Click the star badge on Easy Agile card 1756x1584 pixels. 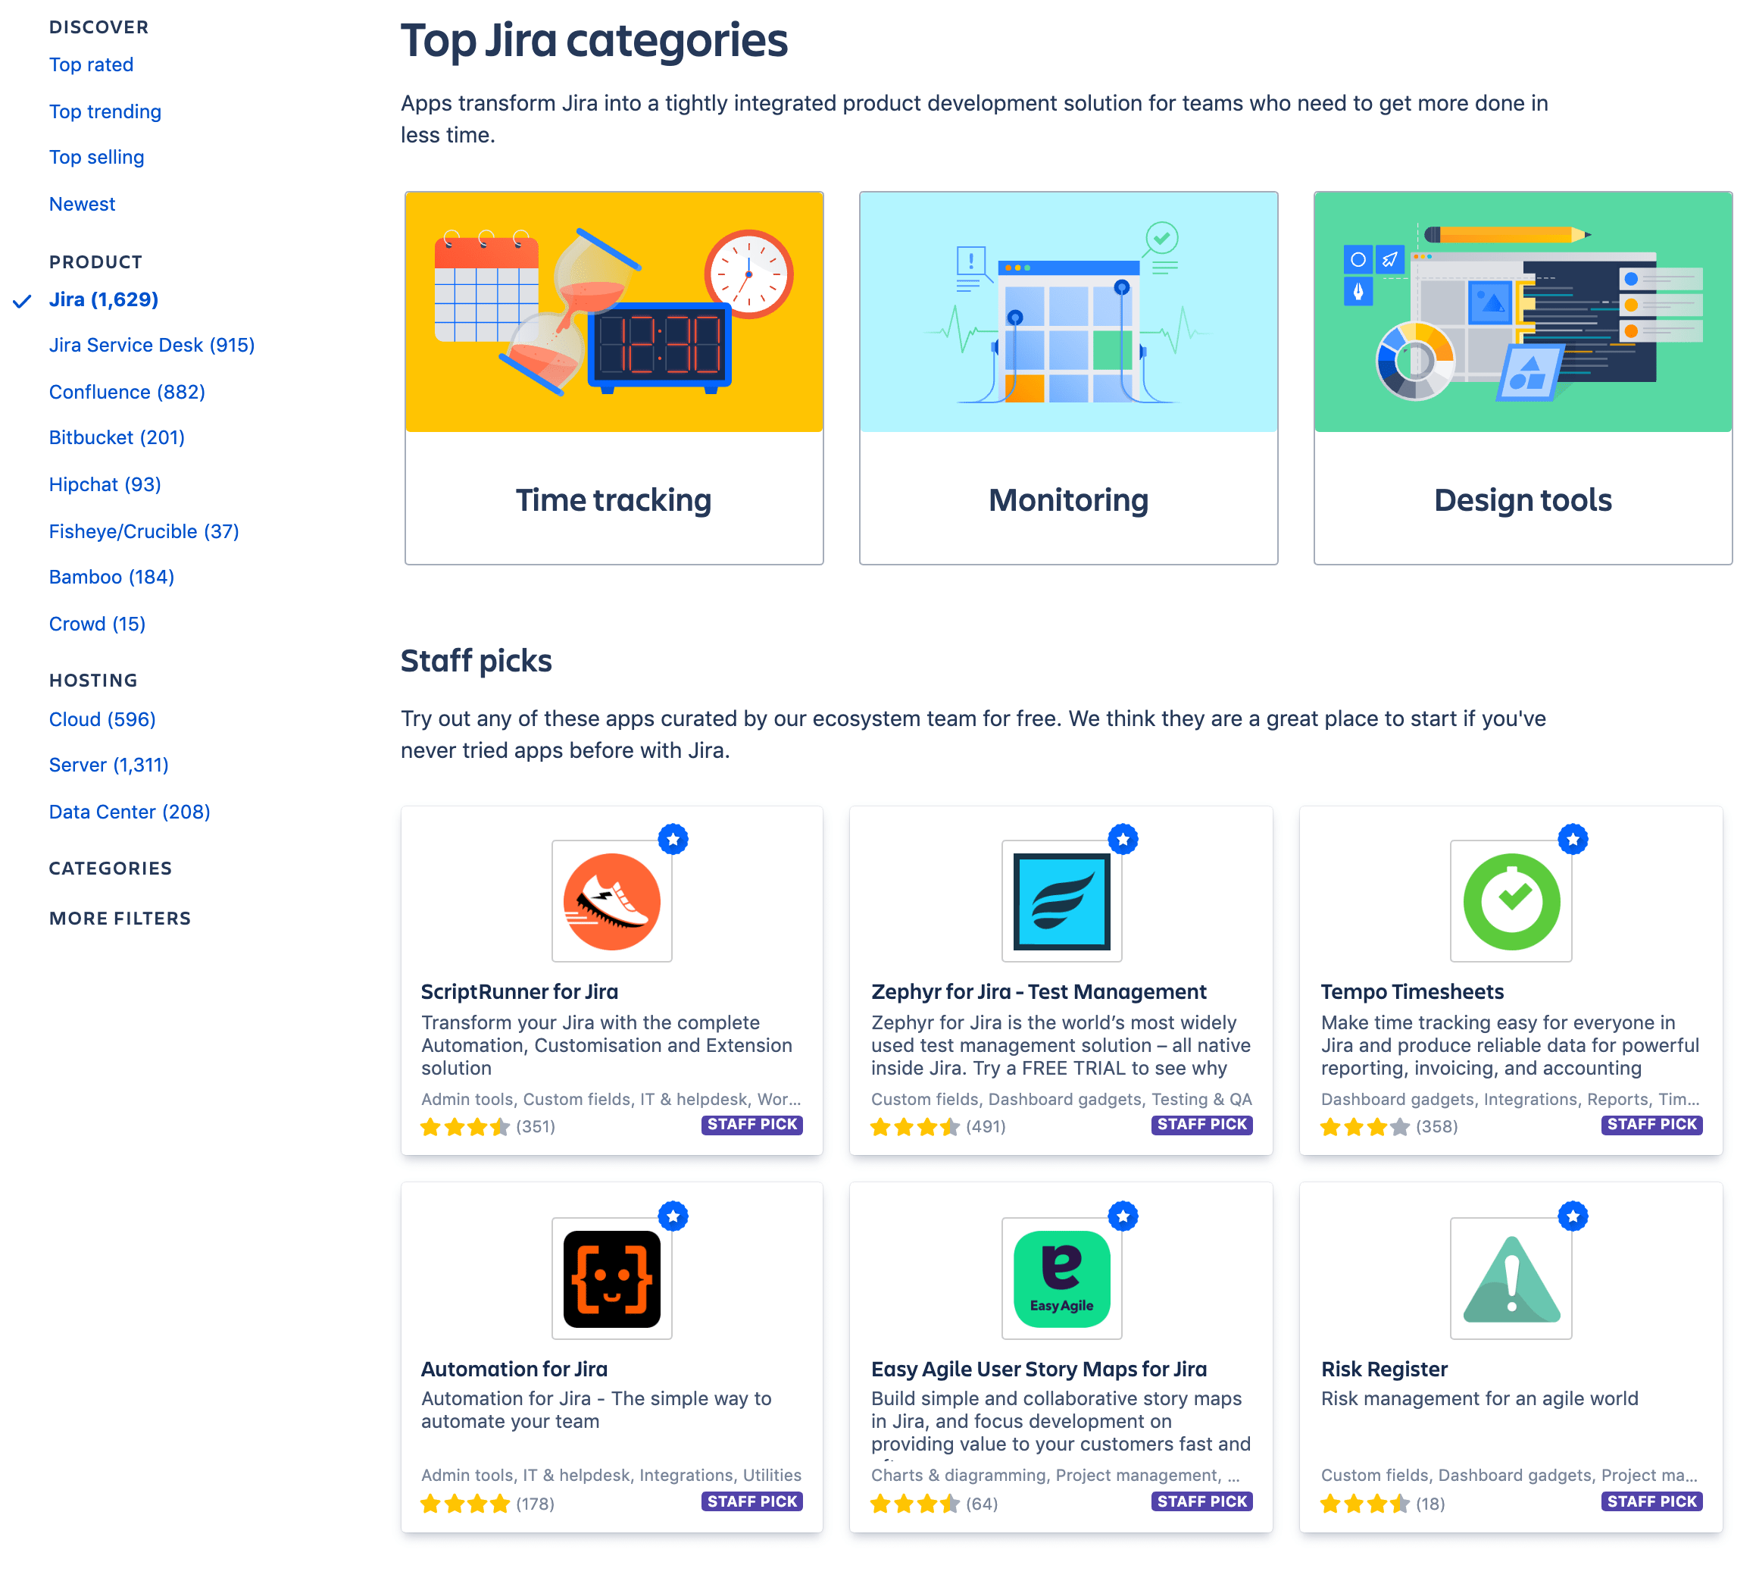click(1123, 1216)
